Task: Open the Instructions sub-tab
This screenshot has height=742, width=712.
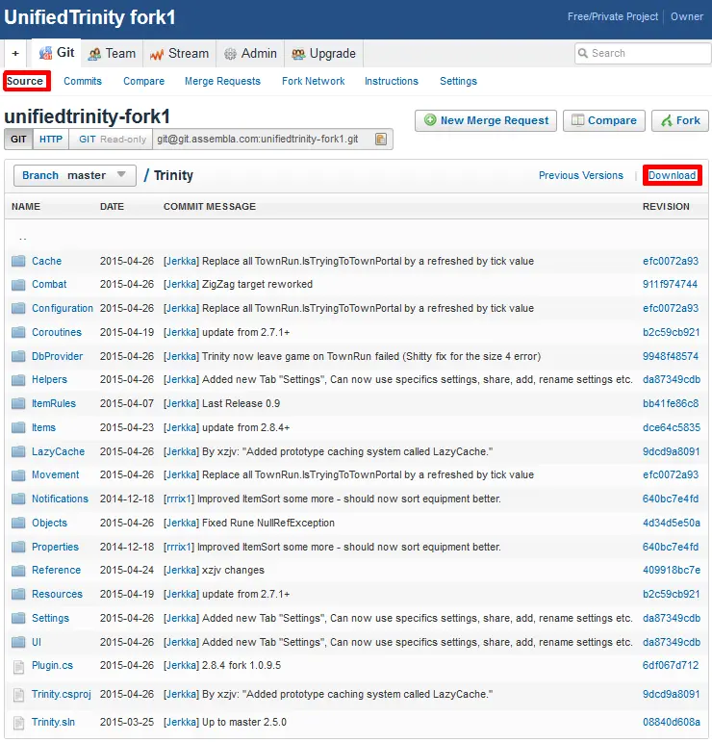Action: tap(392, 81)
